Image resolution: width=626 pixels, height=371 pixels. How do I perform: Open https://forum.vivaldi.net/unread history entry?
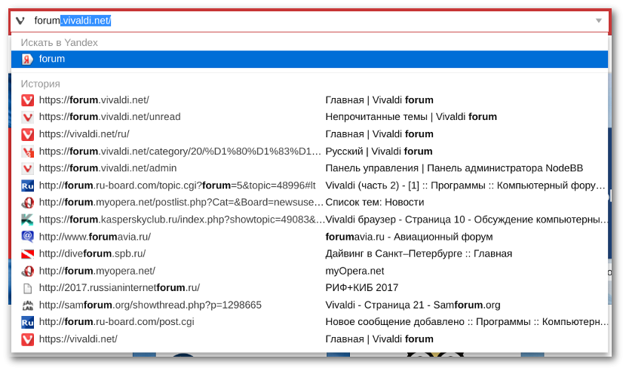[309, 117]
